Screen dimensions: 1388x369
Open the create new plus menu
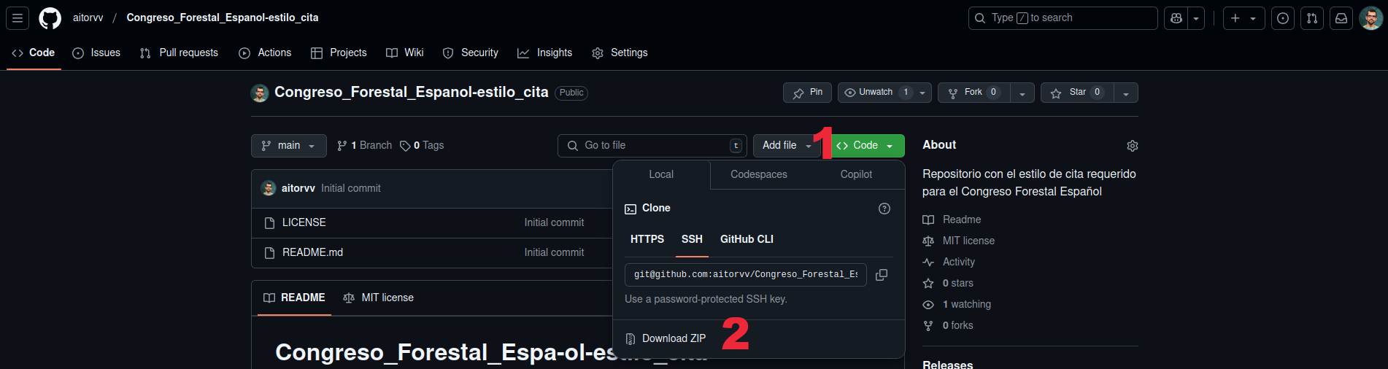[x=1244, y=18]
